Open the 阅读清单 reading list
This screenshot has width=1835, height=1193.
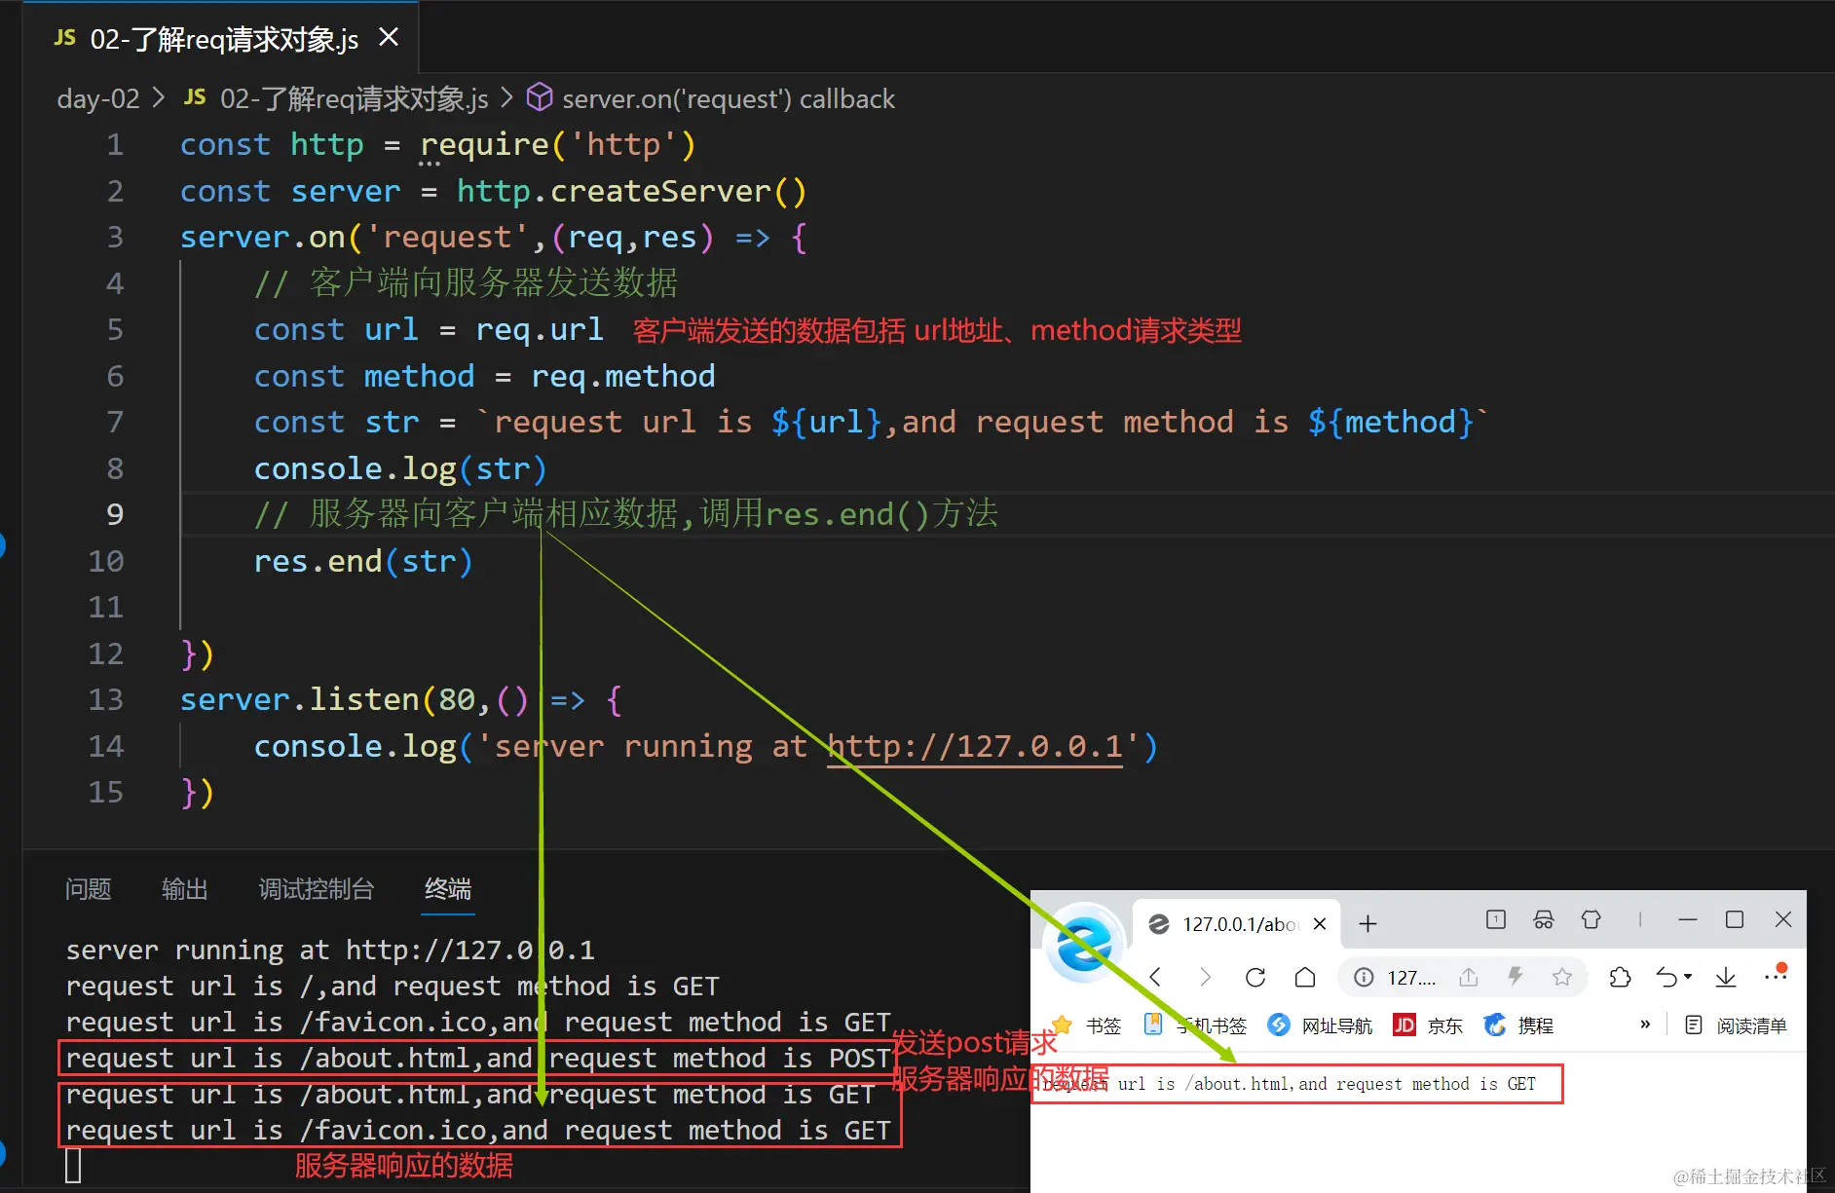tap(1736, 1025)
